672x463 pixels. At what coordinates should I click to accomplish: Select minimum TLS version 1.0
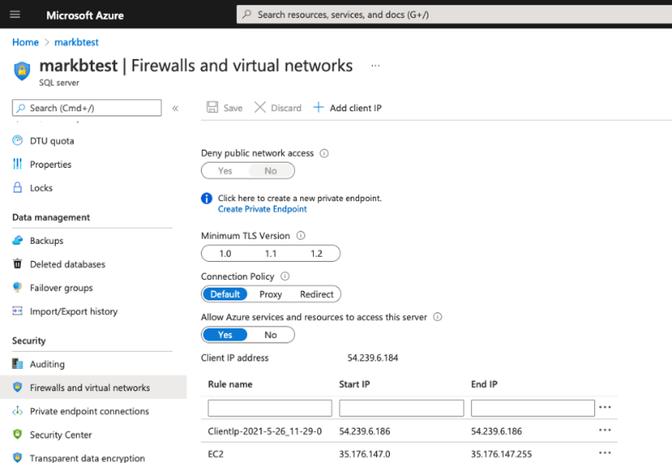(225, 254)
